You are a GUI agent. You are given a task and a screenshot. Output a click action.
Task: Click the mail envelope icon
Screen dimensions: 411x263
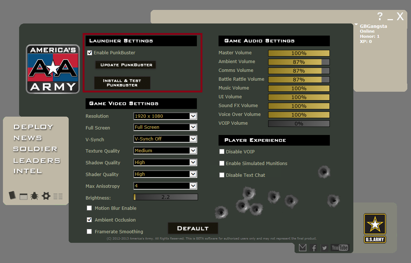point(303,248)
